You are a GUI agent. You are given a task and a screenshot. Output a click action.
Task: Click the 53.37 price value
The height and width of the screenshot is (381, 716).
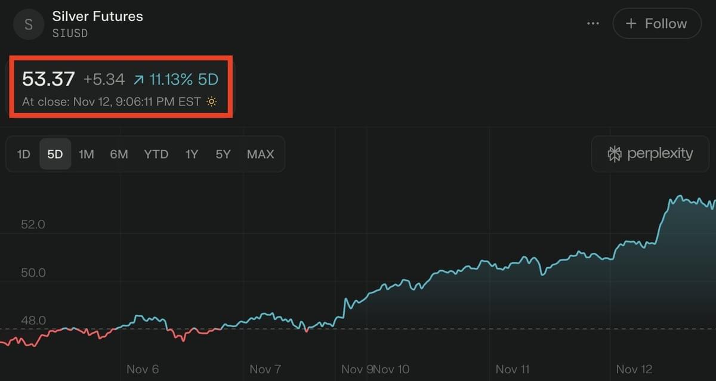click(x=48, y=79)
